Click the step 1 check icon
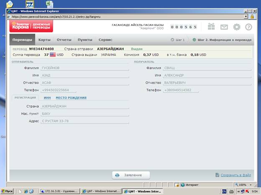This screenshot has height=195, width=261. [172, 40]
